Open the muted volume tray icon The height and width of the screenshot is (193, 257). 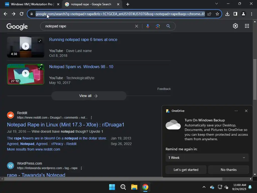[x=226, y=187]
